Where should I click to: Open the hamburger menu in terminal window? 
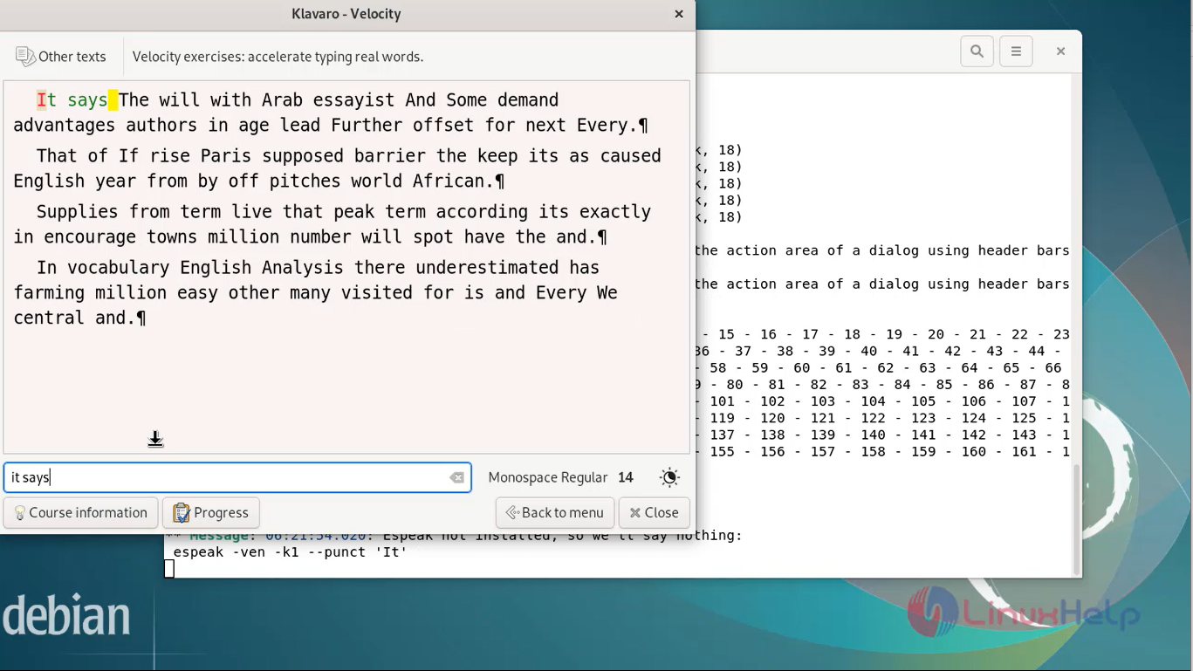[x=1016, y=51]
